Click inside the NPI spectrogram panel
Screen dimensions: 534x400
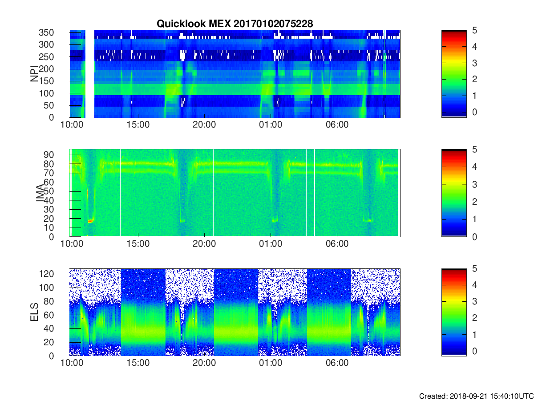235,74
